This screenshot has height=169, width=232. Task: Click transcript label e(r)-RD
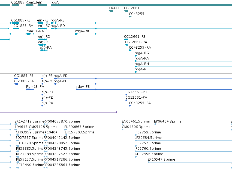coord(44,37)
